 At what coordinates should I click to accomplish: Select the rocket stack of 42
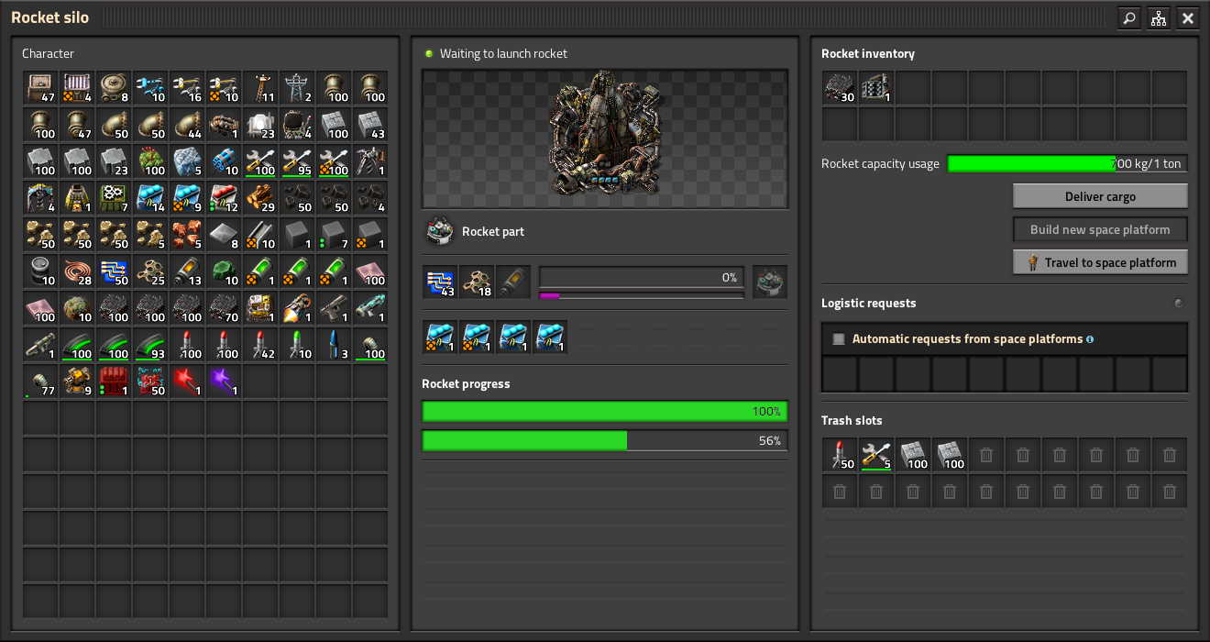(x=260, y=345)
